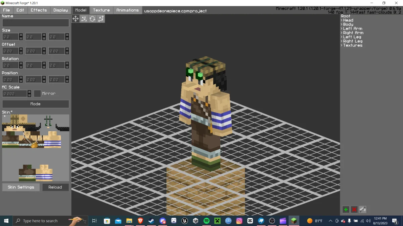The image size is (403, 226).
Task: Select the scale box gizmo tool
Action: click(x=101, y=19)
